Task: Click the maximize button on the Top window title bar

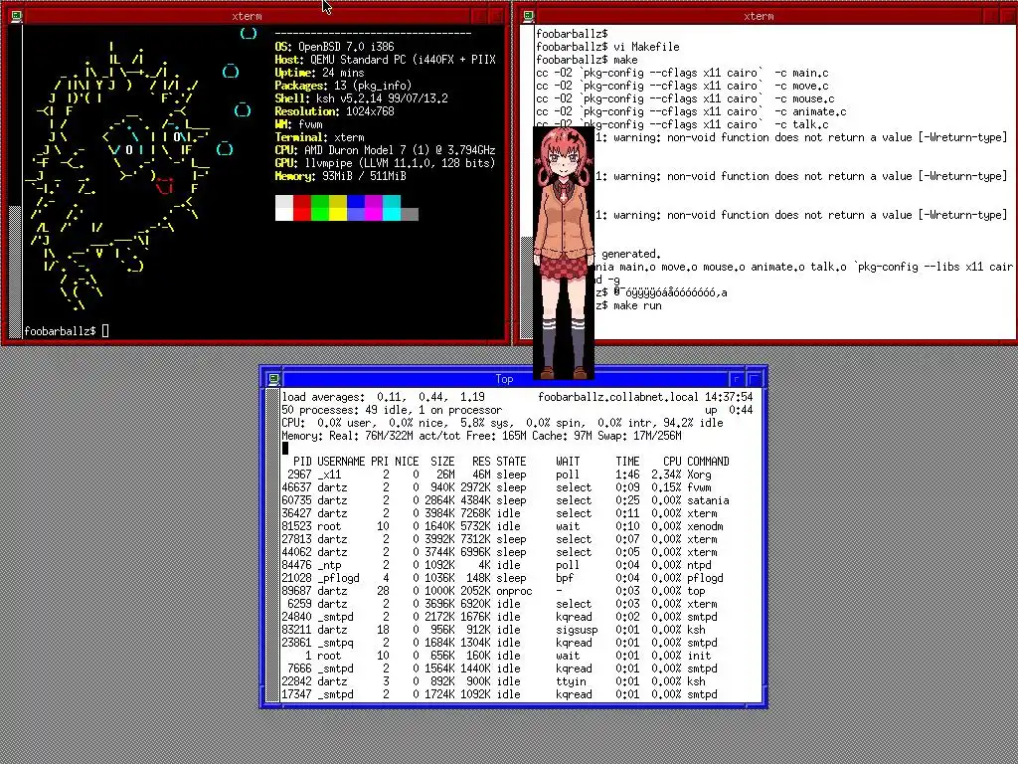Action: coord(754,379)
